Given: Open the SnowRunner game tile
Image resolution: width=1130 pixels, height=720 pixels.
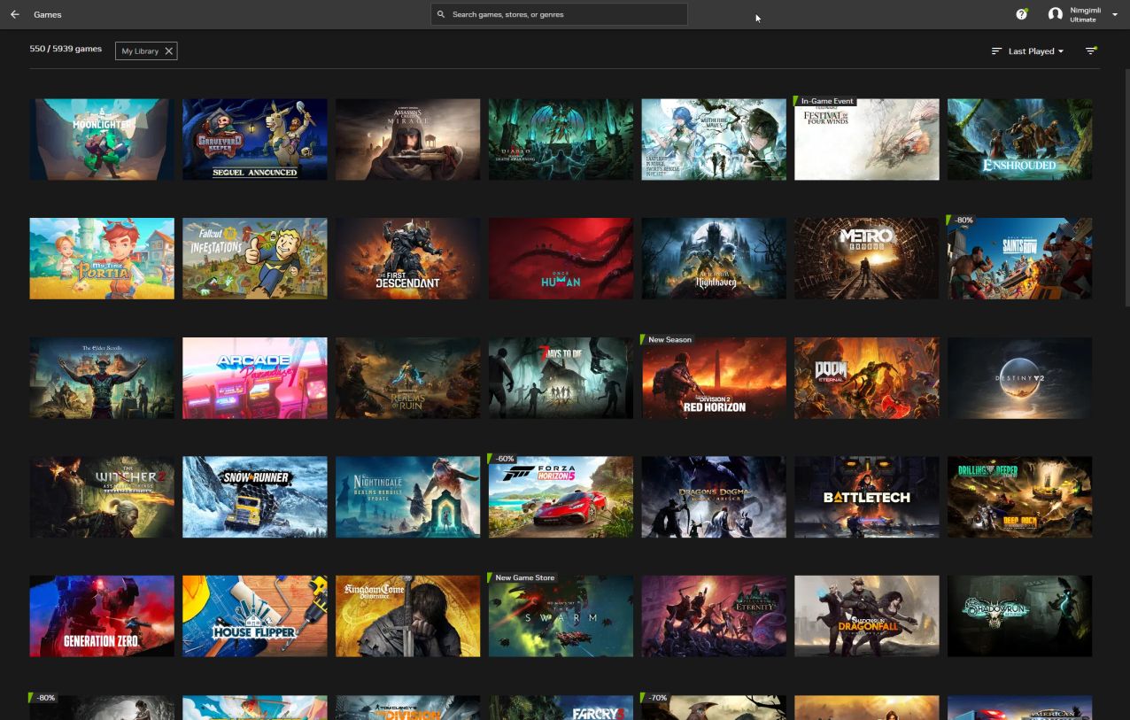Looking at the screenshot, I should click(255, 497).
